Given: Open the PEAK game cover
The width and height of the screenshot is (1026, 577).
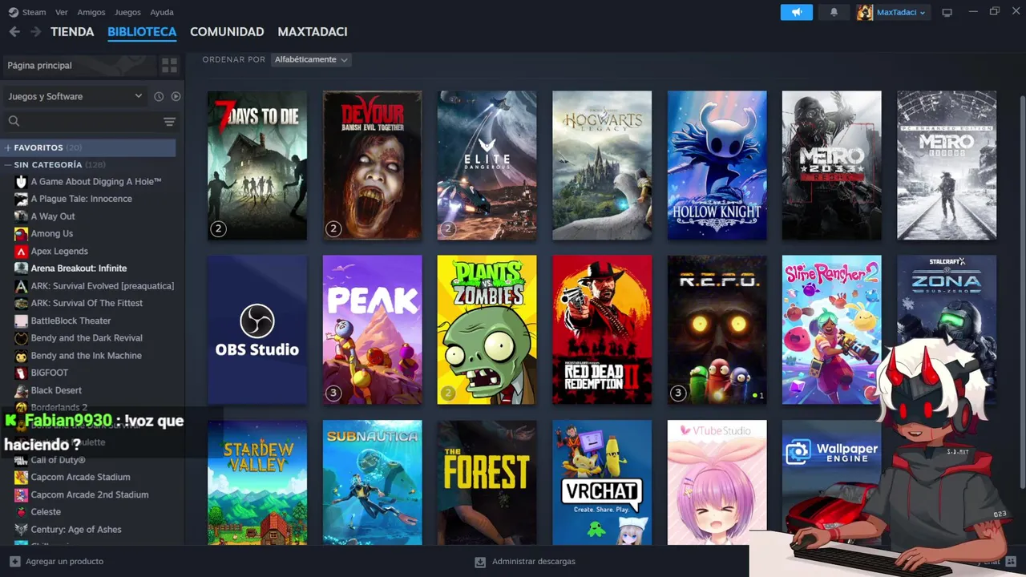Looking at the screenshot, I should (x=372, y=330).
